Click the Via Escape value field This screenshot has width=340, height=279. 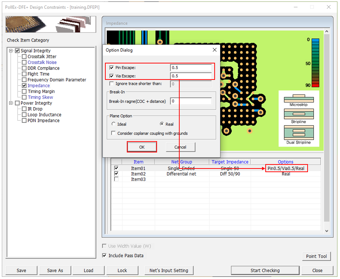coord(191,76)
